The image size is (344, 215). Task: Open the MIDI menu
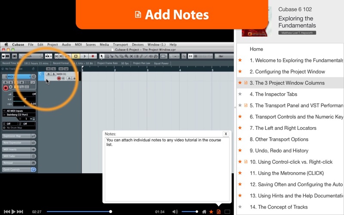coord(78,45)
